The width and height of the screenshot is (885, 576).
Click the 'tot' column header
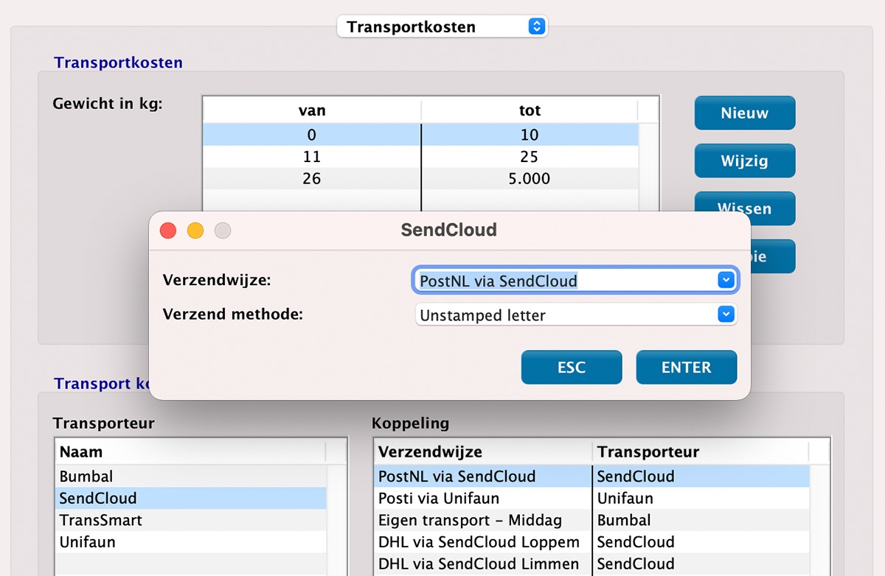point(530,110)
